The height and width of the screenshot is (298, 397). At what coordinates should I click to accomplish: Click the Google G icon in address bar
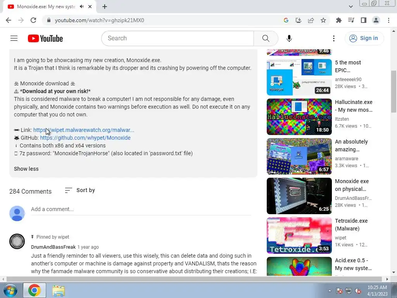pyautogui.click(x=286, y=20)
